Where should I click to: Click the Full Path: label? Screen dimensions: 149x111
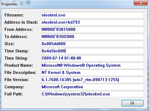(13, 94)
